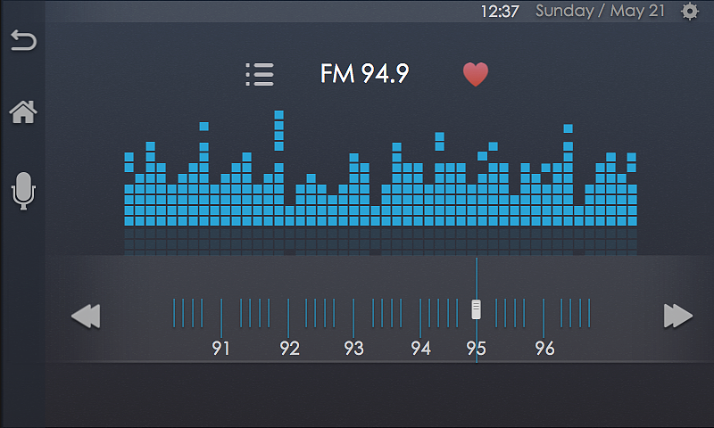The height and width of the screenshot is (428, 714).
Task: Open settings with the gear icon
Action: point(690,11)
